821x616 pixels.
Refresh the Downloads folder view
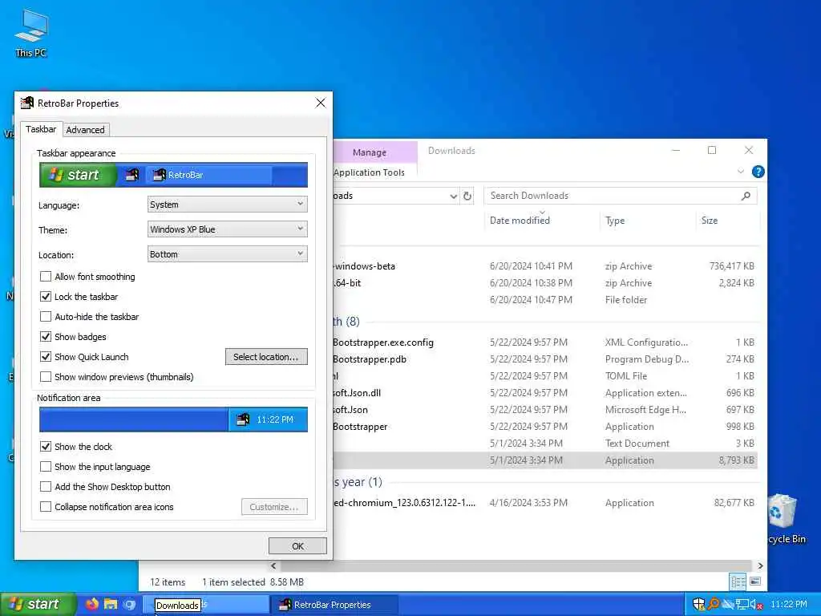tap(467, 196)
